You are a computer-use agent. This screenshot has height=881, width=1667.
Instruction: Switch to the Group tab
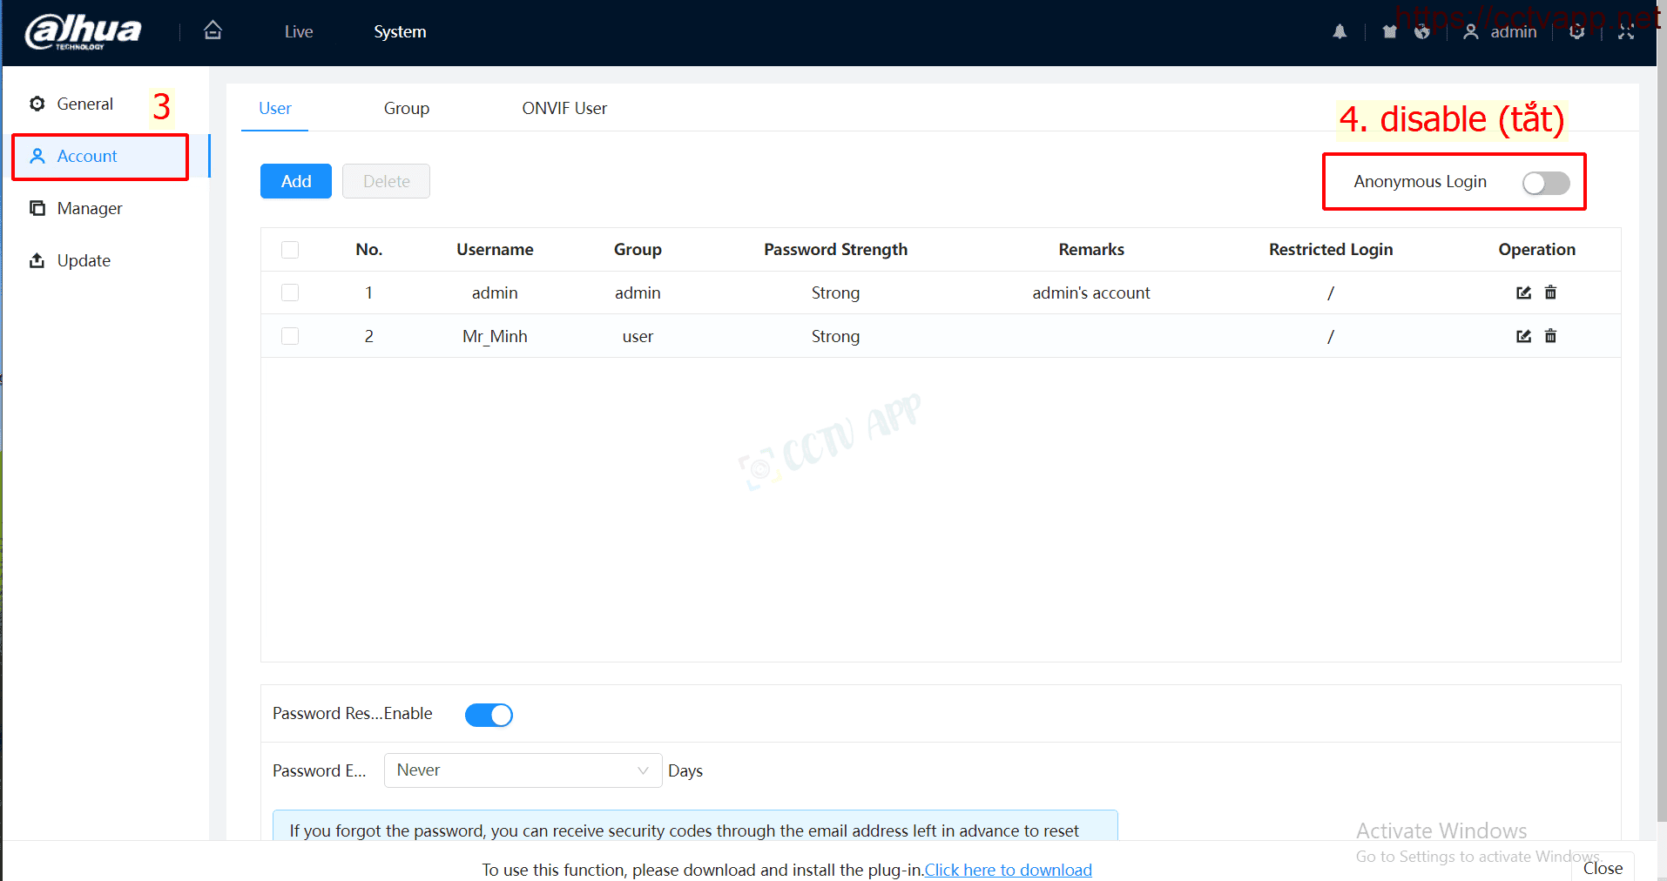pos(406,109)
